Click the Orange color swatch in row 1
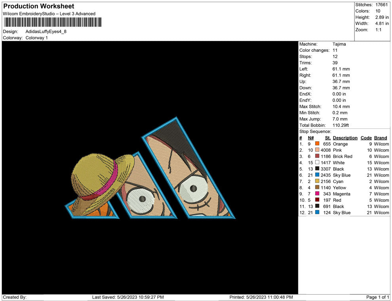Image resolution: width=392 pixels, height=301 pixels. tap(317, 144)
